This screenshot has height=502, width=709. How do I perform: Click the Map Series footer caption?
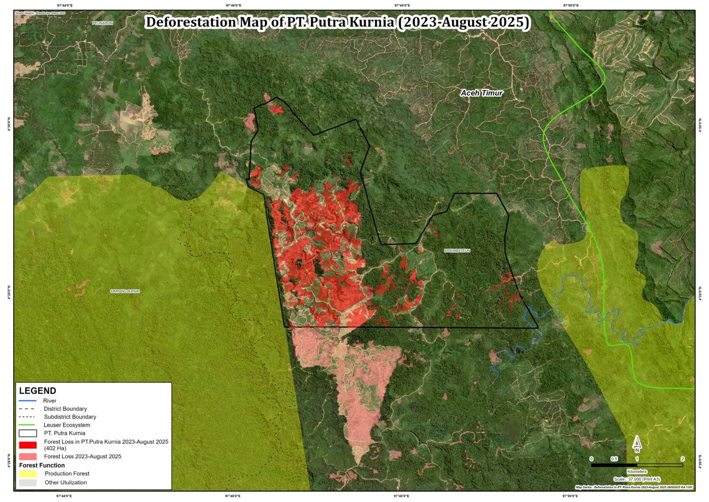click(634, 487)
